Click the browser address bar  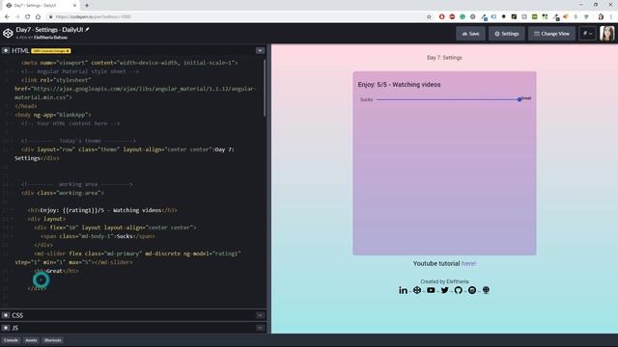point(237,16)
